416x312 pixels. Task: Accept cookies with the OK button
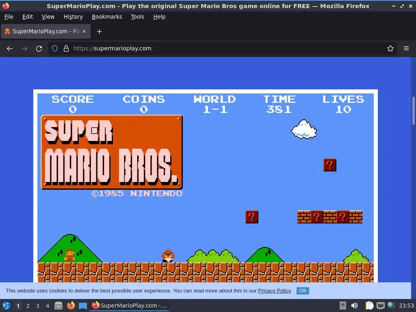tap(303, 291)
